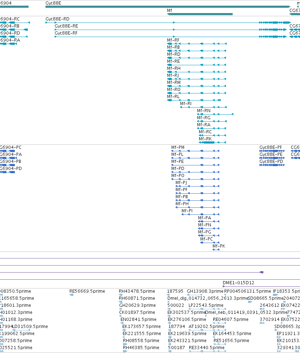
Task: Open EST CK01897.5prime
Action: 137,312
